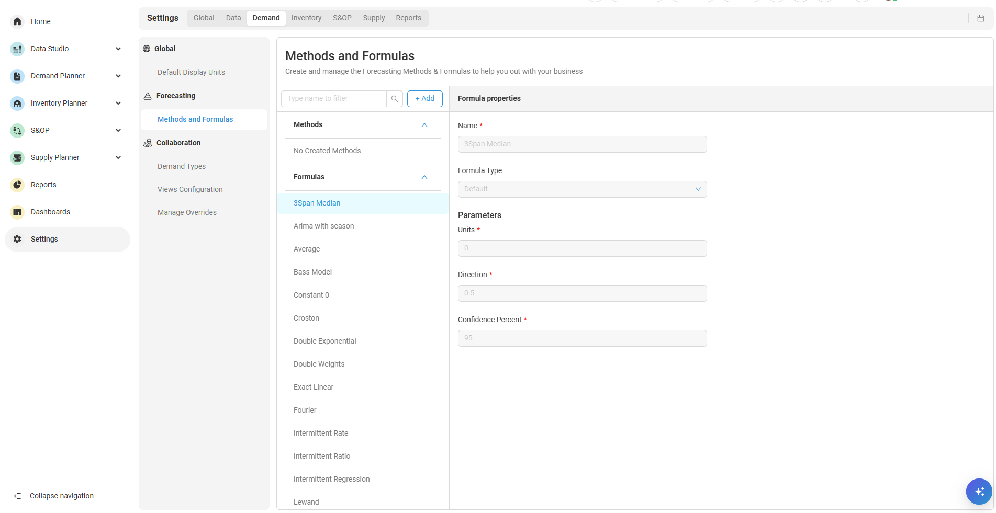Click the Data Studio sidebar icon
The image size is (996, 513).
point(17,49)
